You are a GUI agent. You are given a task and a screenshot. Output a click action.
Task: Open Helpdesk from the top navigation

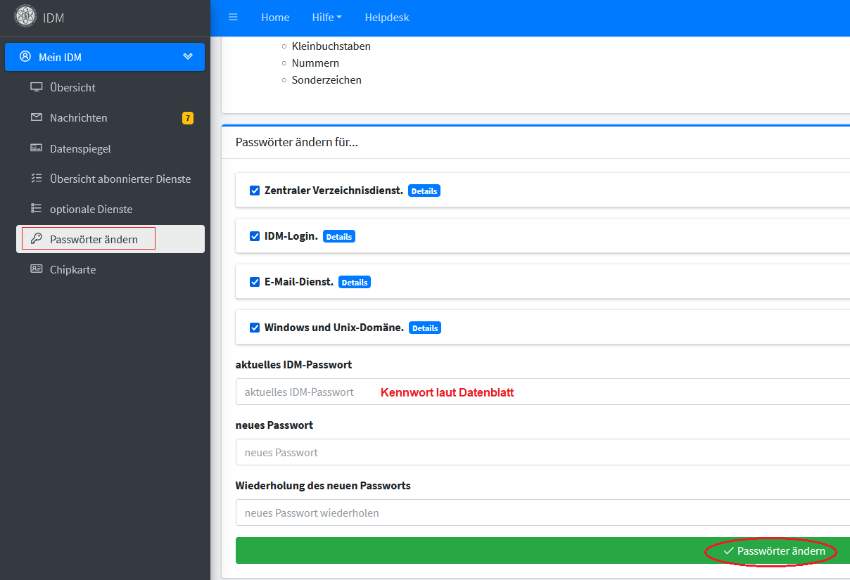(387, 18)
